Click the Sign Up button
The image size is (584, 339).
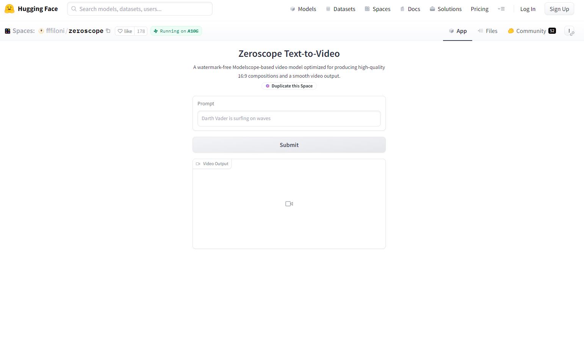(559, 9)
